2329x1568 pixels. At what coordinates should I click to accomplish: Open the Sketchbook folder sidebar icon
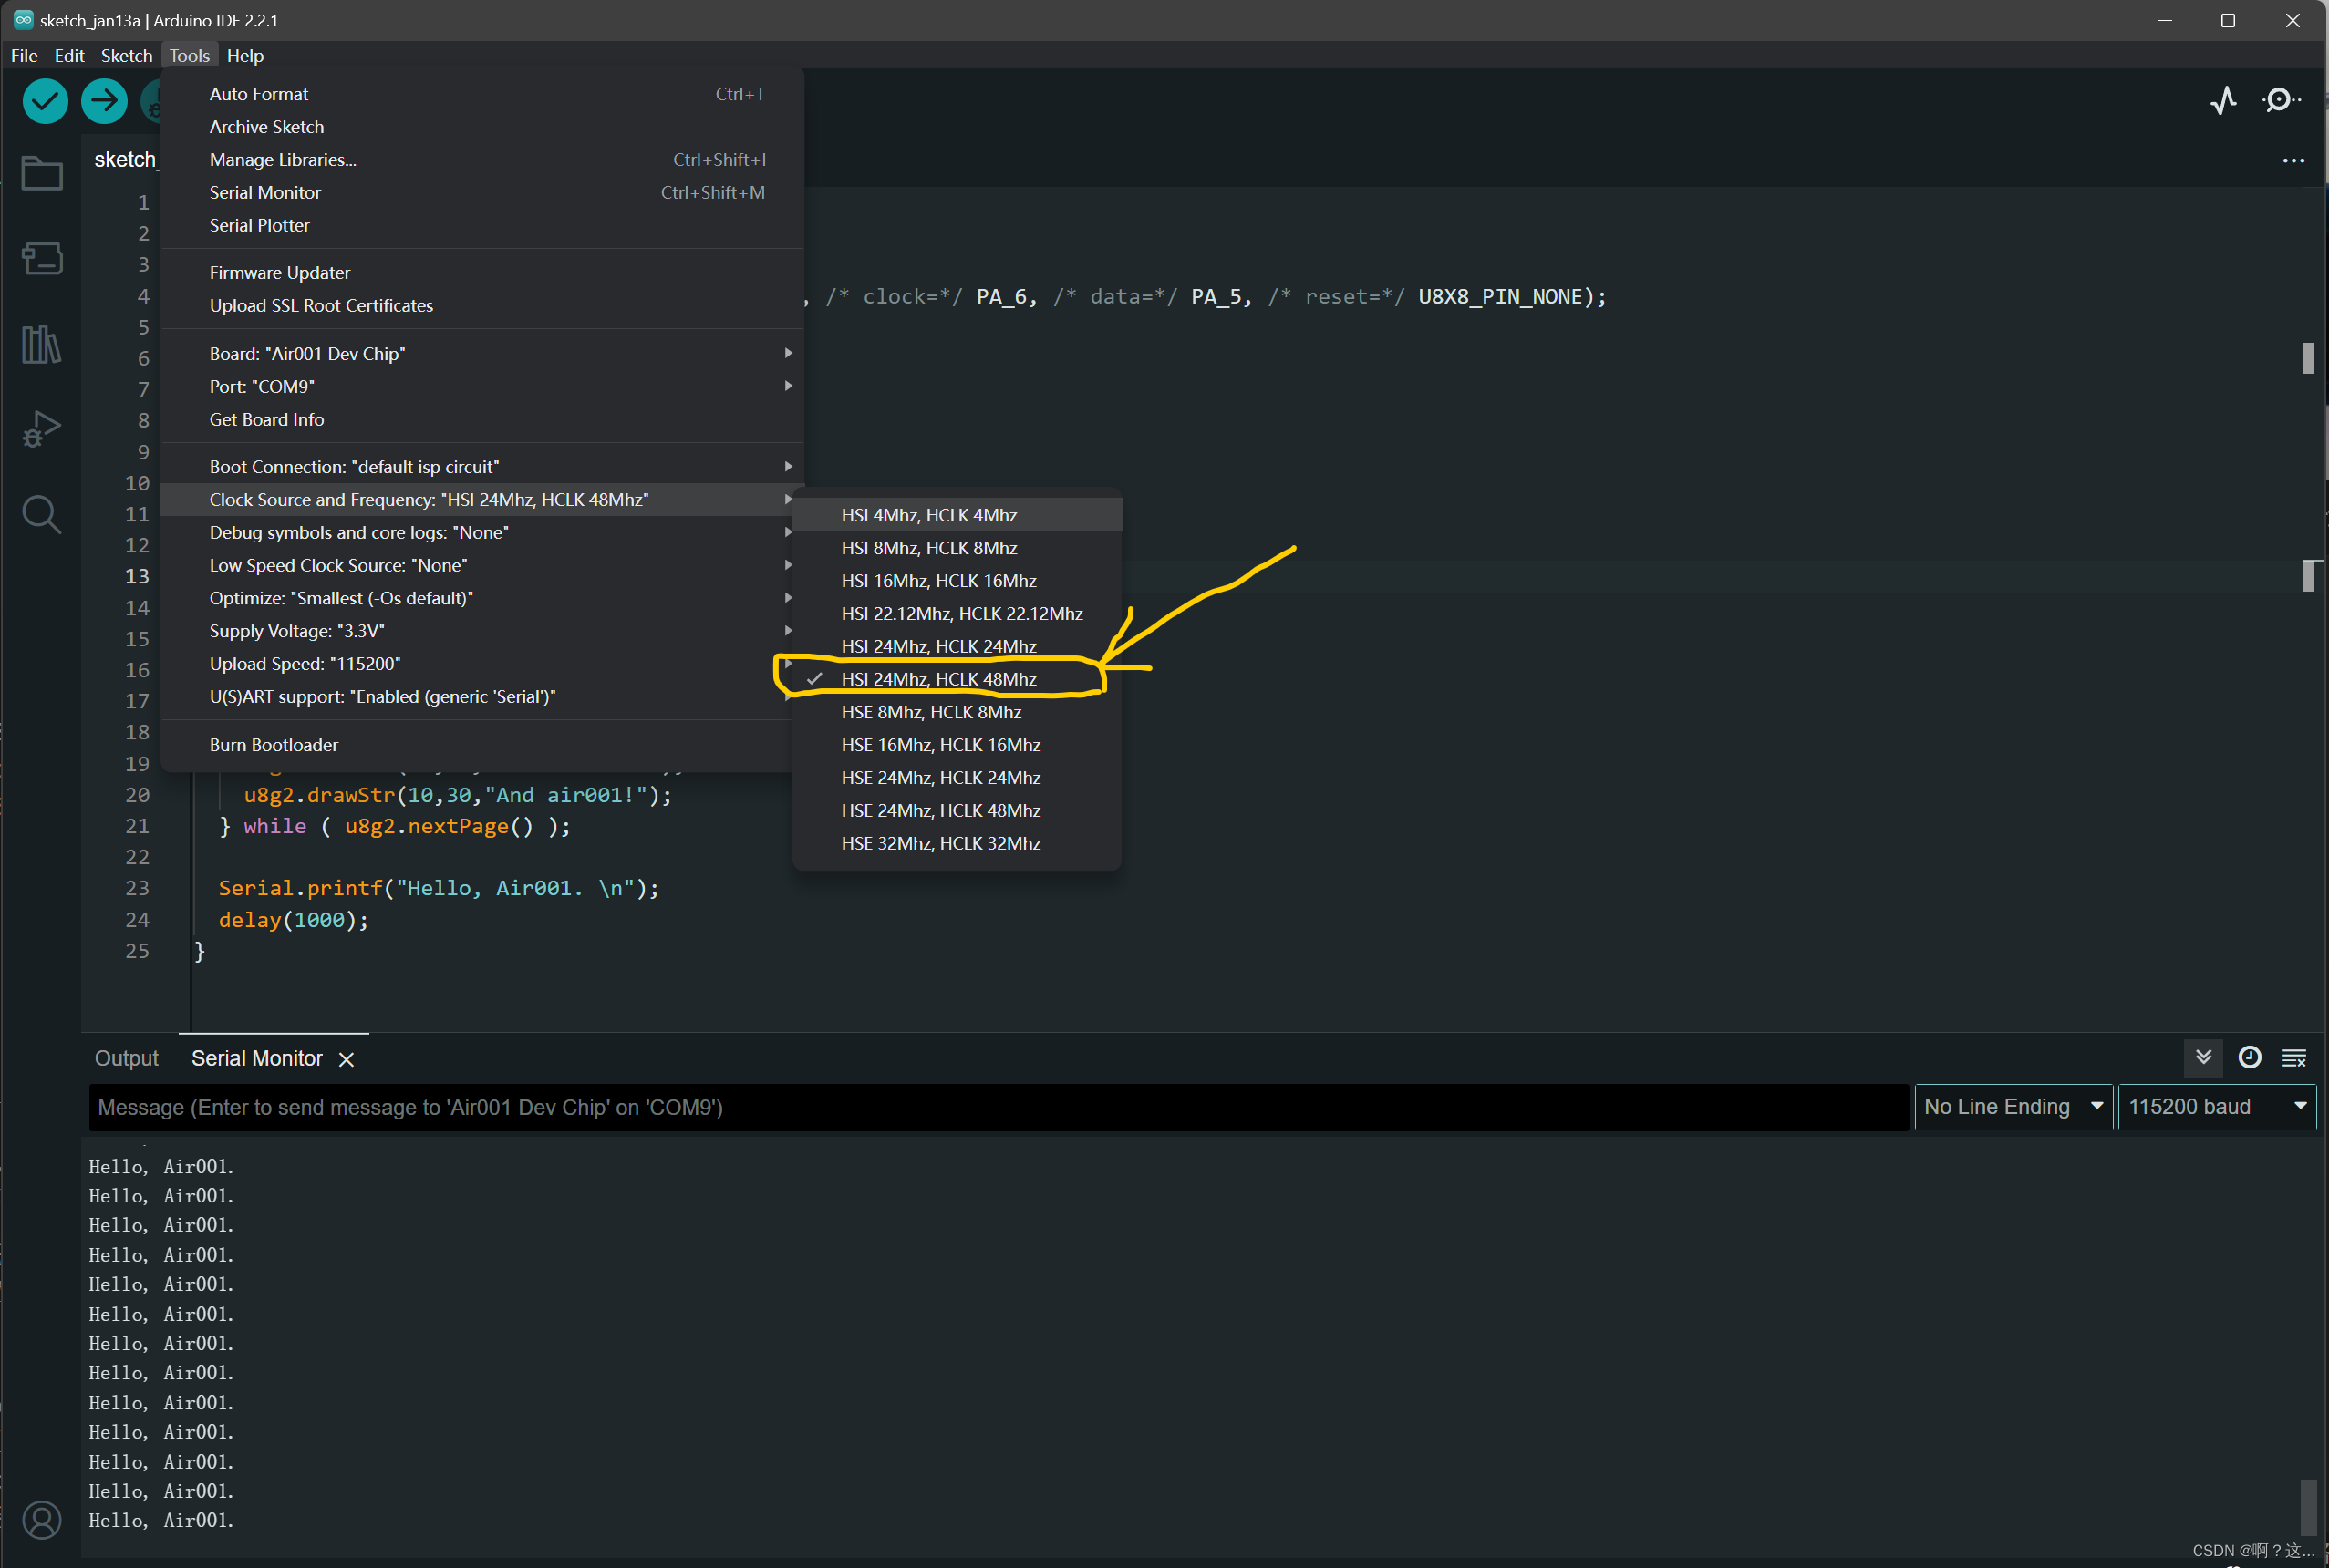(x=42, y=172)
